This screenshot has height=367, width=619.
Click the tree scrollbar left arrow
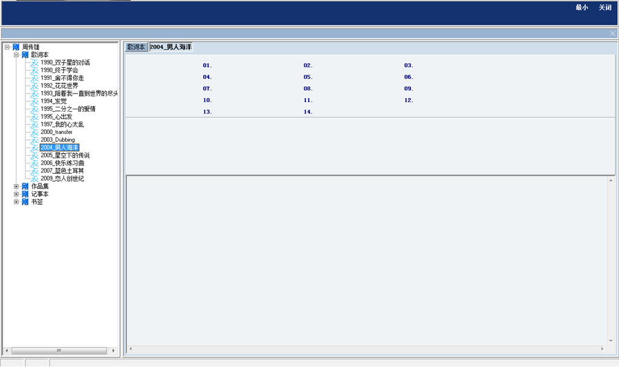coord(7,351)
